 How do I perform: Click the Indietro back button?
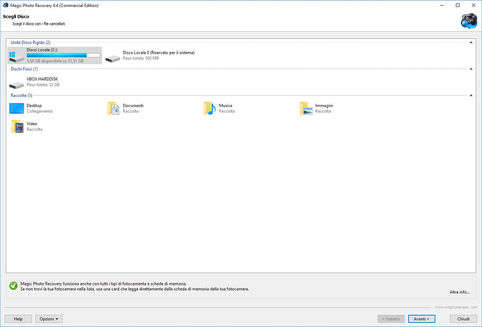391,319
